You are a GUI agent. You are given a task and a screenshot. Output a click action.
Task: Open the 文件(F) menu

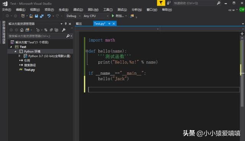pos(7,10)
